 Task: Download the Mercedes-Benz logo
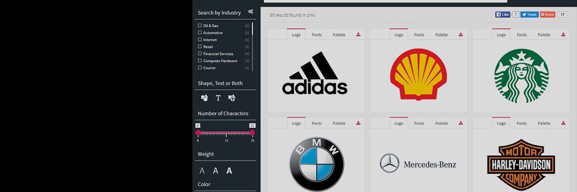point(461,123)
